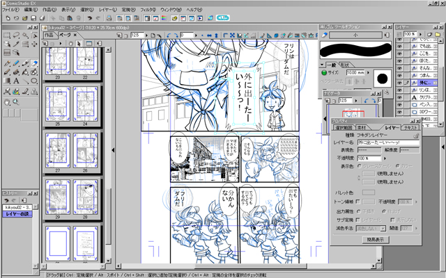
Task: Select the stamp tool in toolbox
Action: (34, 92)
